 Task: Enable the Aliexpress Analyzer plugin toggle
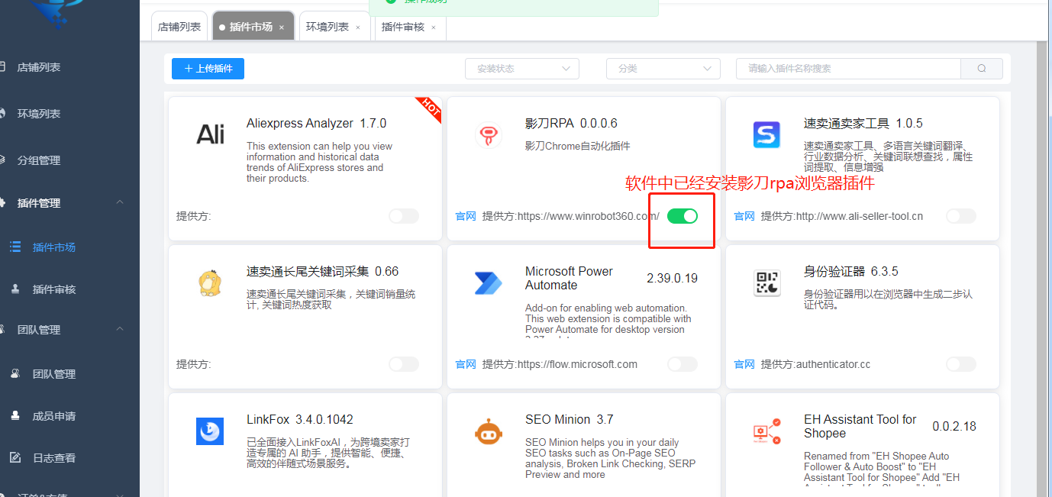tap(404, 216)
